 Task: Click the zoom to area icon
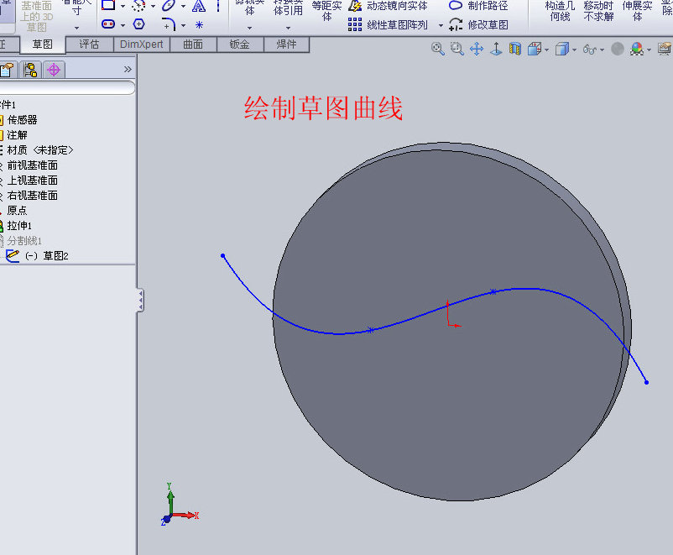pyautogui.click(x=457, y=49)
